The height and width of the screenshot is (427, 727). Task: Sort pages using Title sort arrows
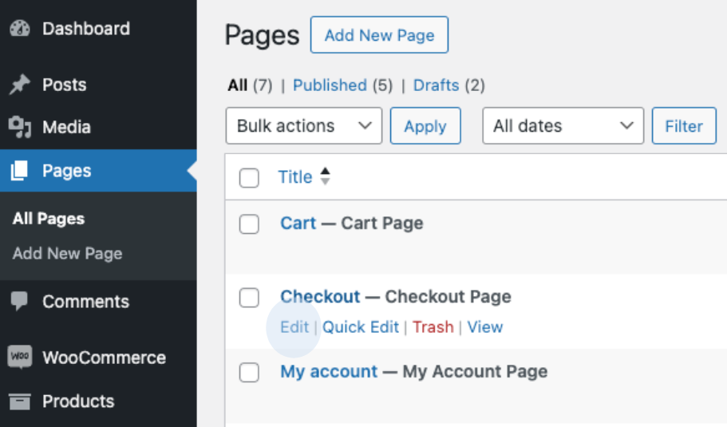tap(325, 177)
